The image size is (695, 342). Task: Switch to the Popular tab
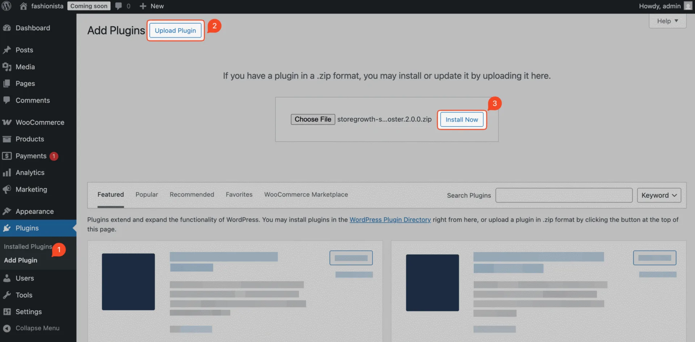tap(147, 194)
